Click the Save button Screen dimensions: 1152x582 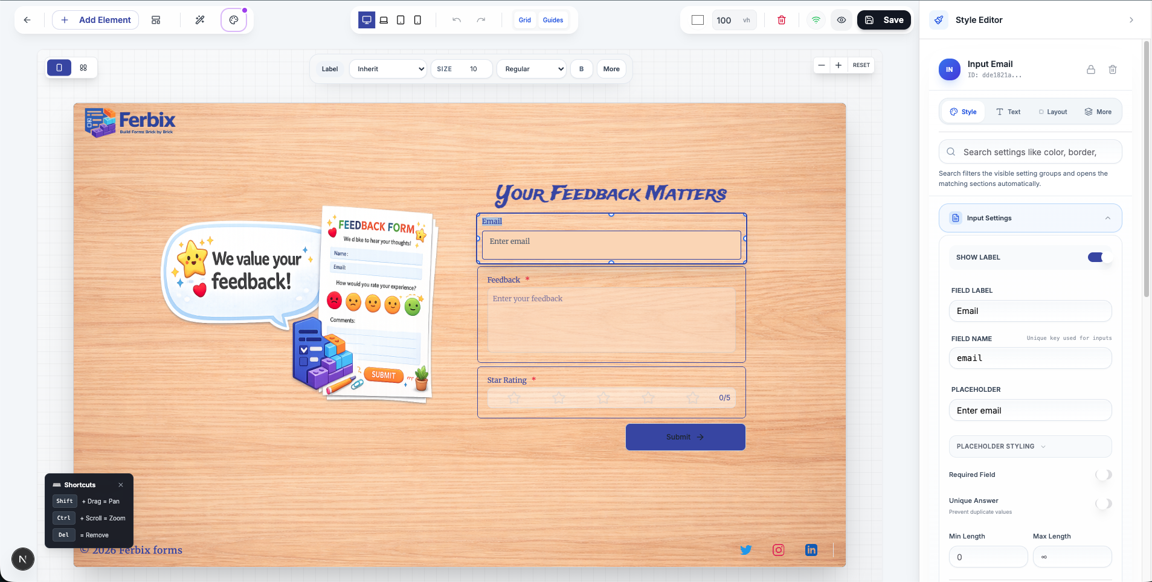[884, 20]
